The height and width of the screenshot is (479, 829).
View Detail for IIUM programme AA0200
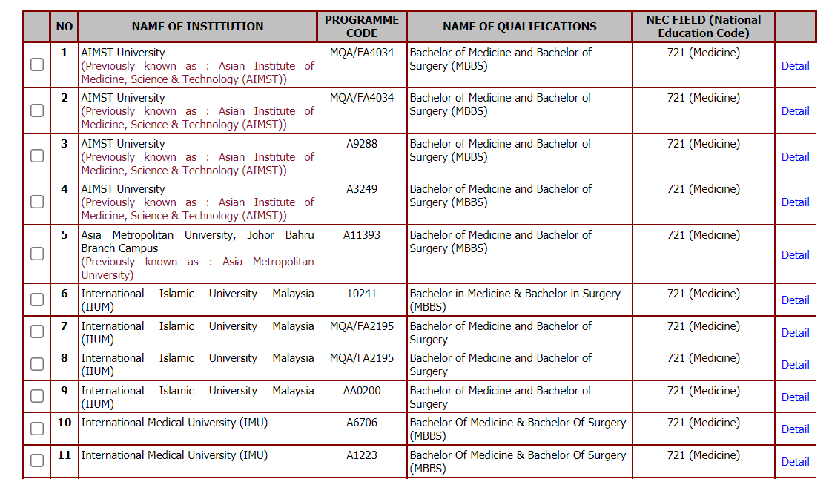(x=795, y=397)
